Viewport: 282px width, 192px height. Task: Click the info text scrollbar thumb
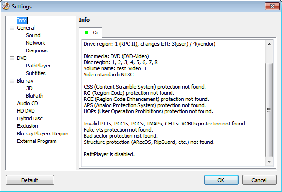pyautogui.click(x=269, y=110)
